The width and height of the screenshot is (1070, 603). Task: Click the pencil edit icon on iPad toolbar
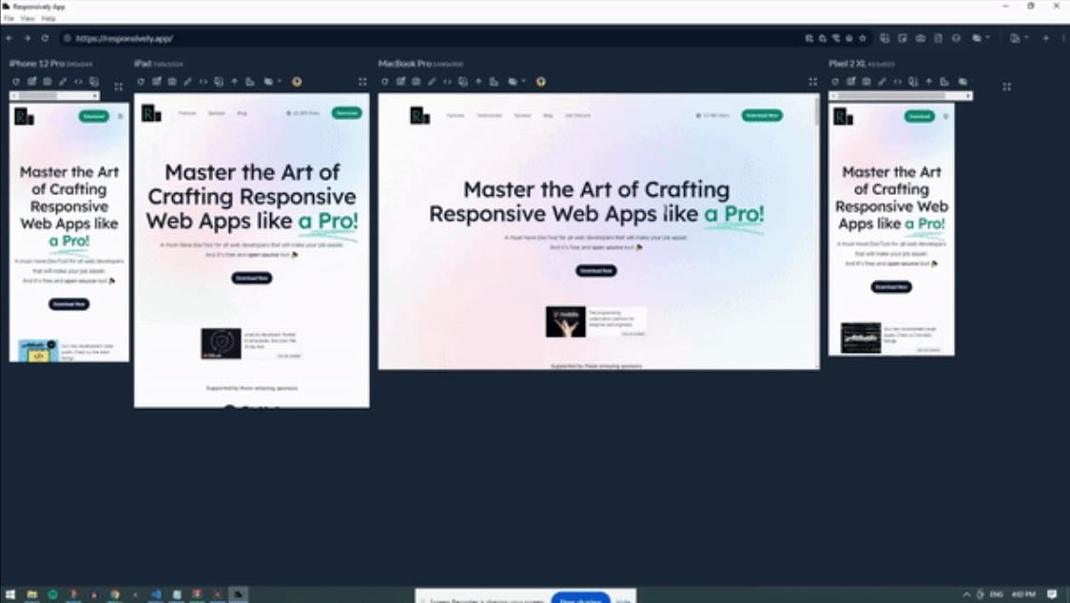[187, 81]
